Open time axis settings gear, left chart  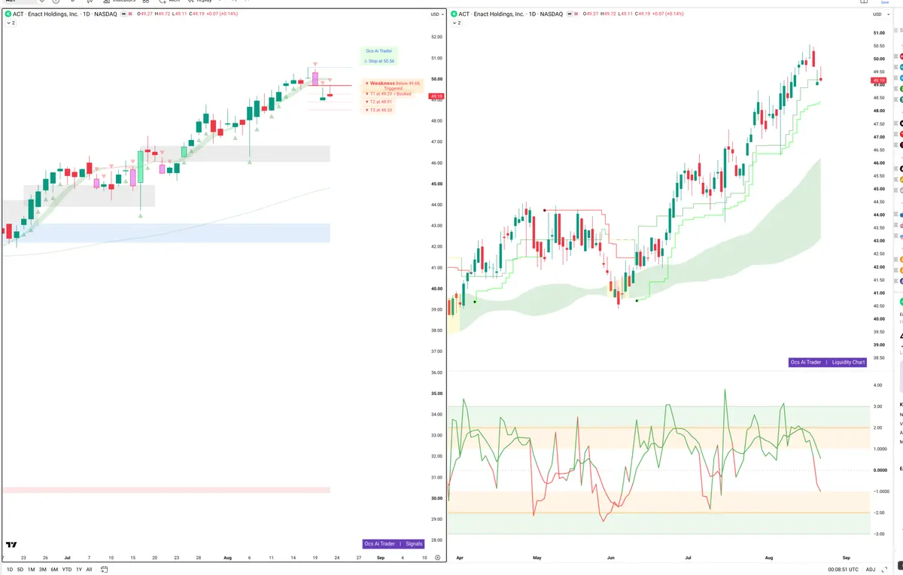(x=437, y=558)
